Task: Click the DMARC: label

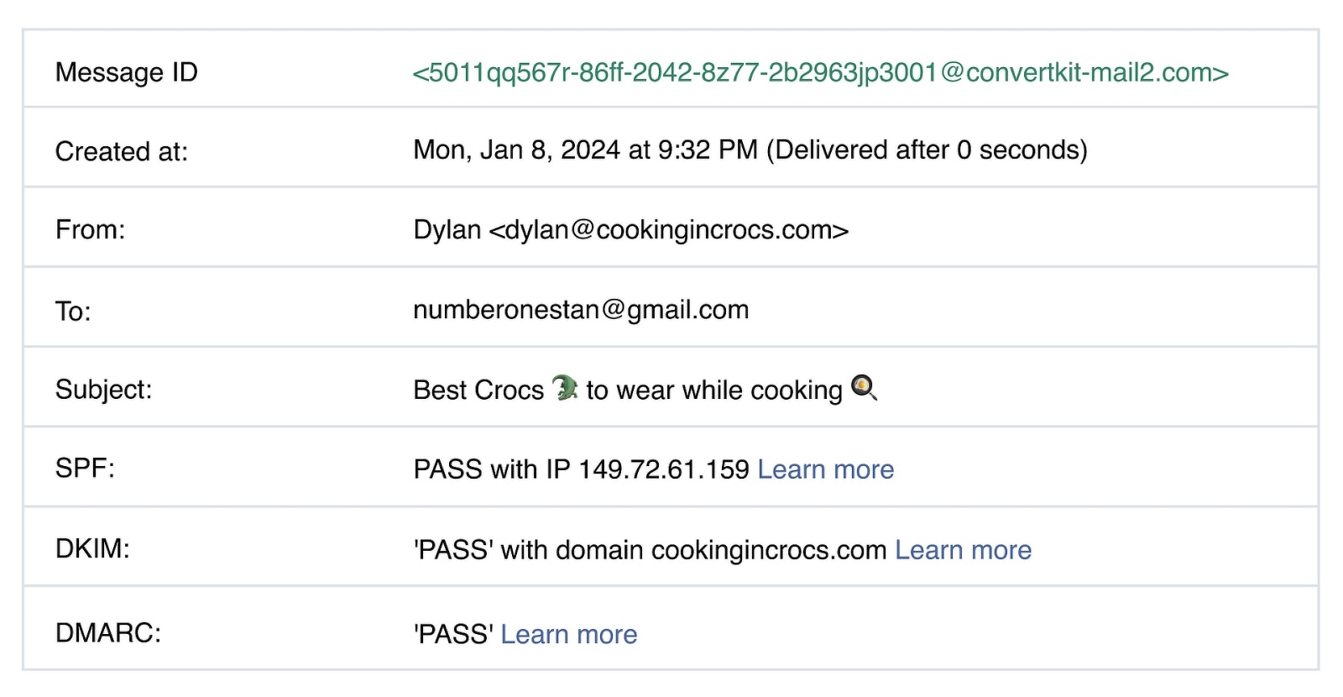Action: 108,632
